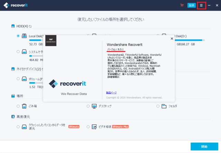Click the Ultimate Plus badge
This screenshot has height=153, width=221.
tap(121, 127)
